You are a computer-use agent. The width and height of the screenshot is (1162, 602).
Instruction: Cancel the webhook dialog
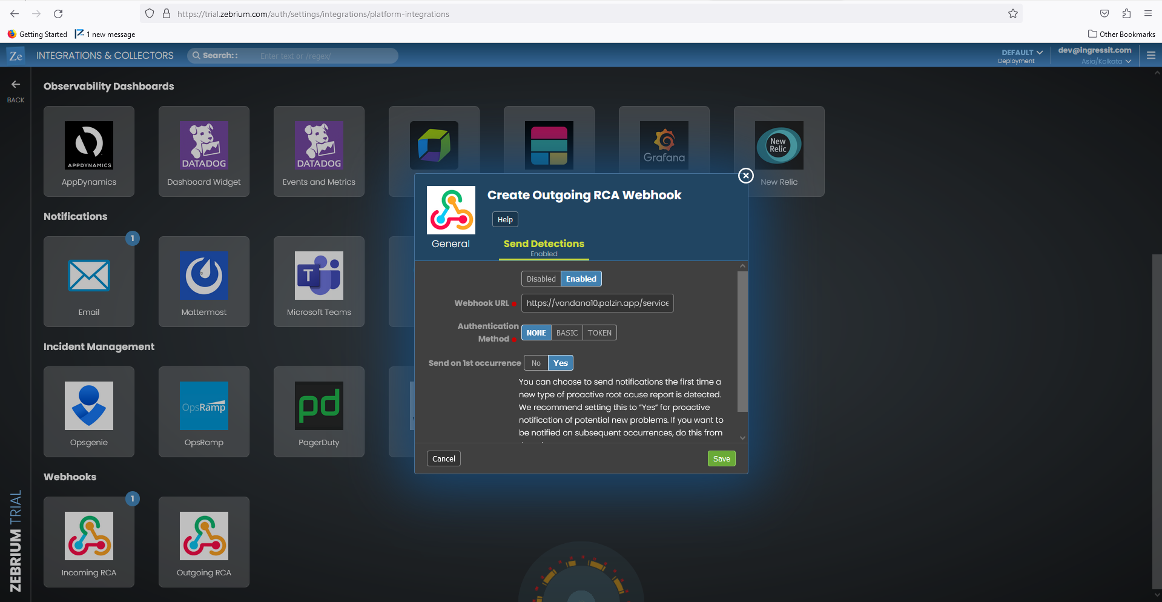(444, 458)
